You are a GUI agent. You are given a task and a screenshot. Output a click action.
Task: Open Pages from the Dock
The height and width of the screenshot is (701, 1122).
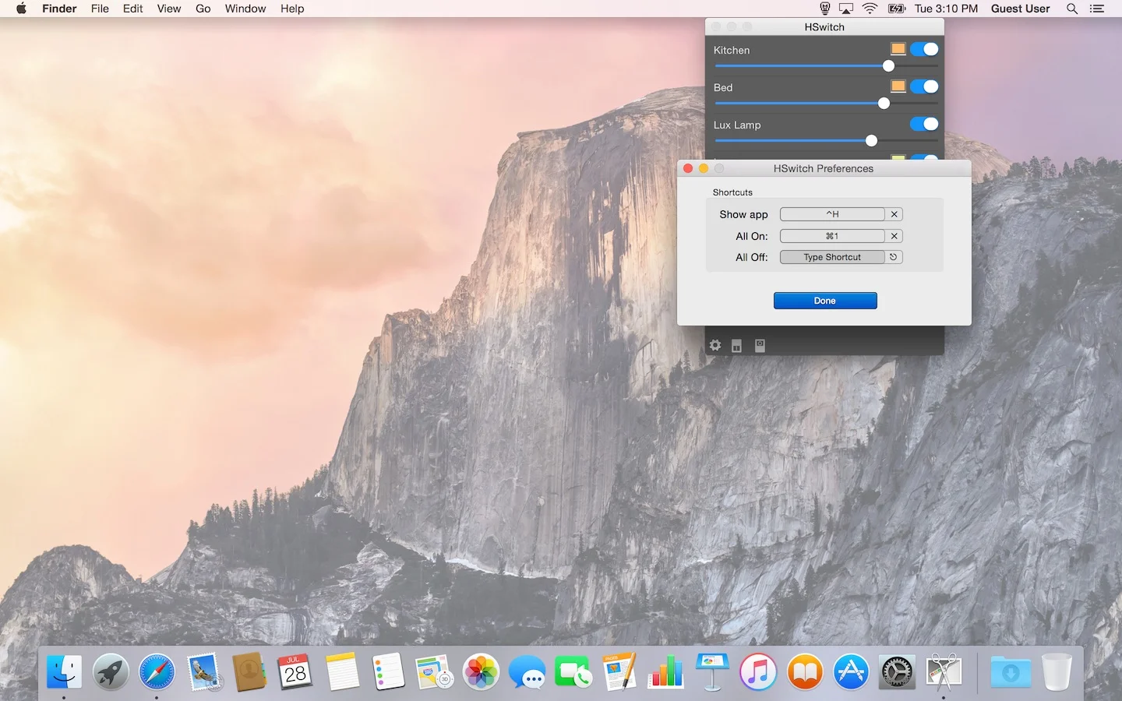click(x=619, y=671)
